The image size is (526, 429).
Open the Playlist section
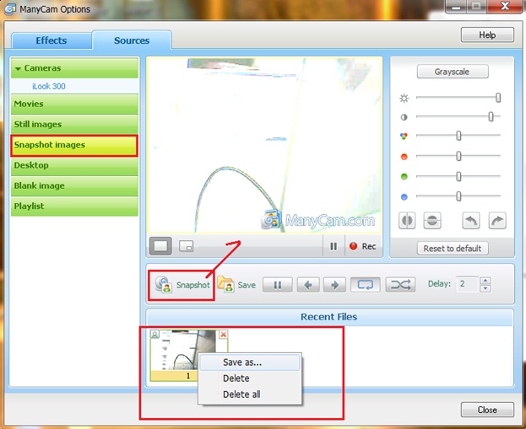point(74,206)
